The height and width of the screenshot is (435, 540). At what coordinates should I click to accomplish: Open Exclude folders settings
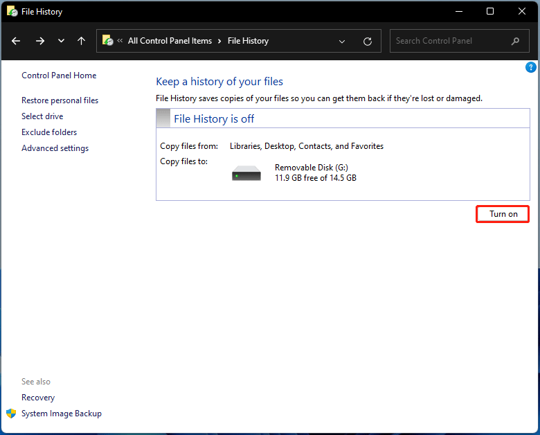tap(49, 132)
